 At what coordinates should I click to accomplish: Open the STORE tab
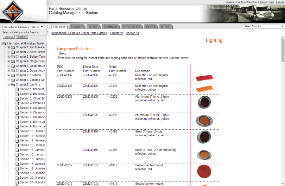[166, 27]
